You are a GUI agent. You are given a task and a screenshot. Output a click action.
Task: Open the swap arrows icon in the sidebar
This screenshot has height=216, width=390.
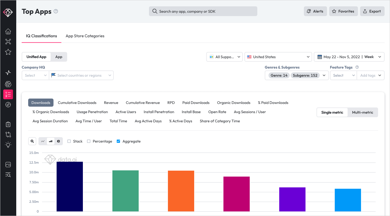pos(8,134)
